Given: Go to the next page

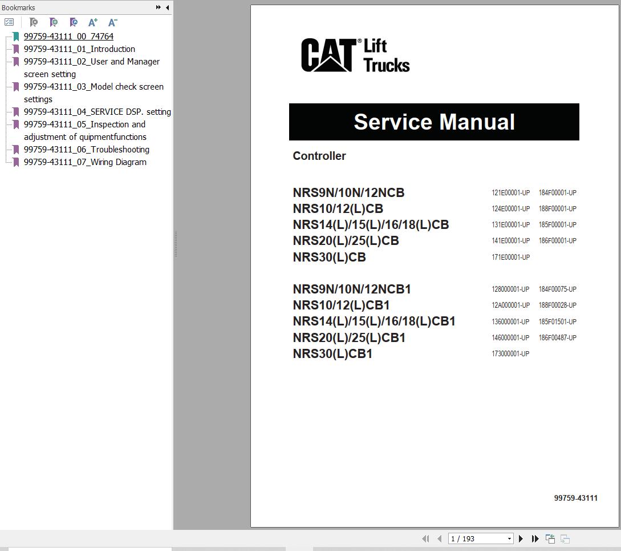Looking at the screenshot, I should [521, 538].
